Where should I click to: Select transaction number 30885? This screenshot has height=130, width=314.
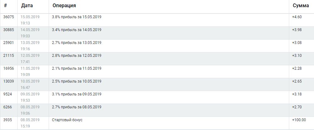point(8,30)
